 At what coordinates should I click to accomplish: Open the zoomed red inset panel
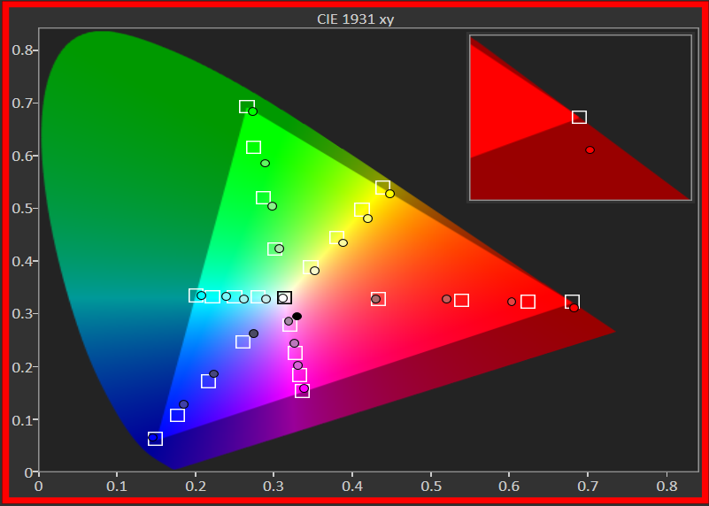point(579,118)
